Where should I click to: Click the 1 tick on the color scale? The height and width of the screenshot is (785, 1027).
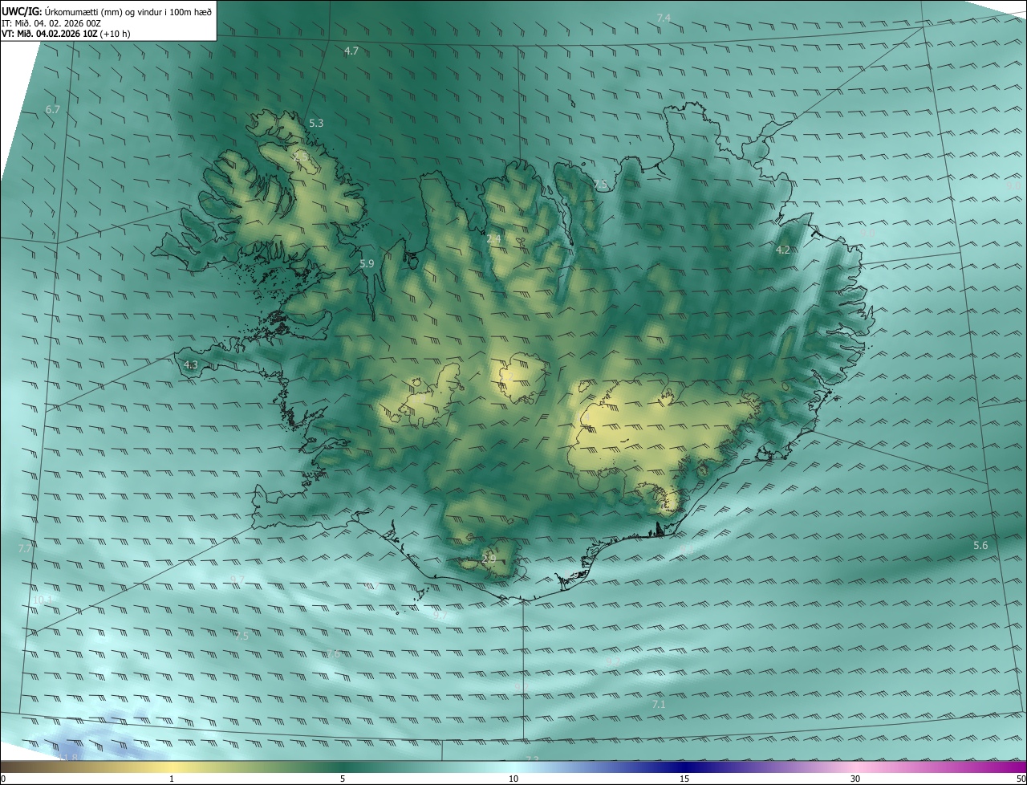click(x=172, y=779)
